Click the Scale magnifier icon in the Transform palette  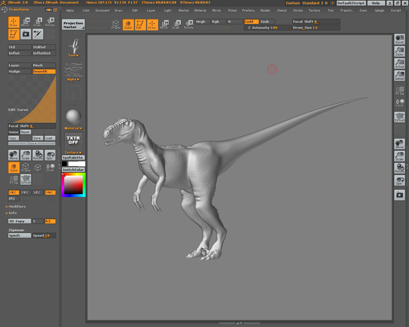[26, 155]
